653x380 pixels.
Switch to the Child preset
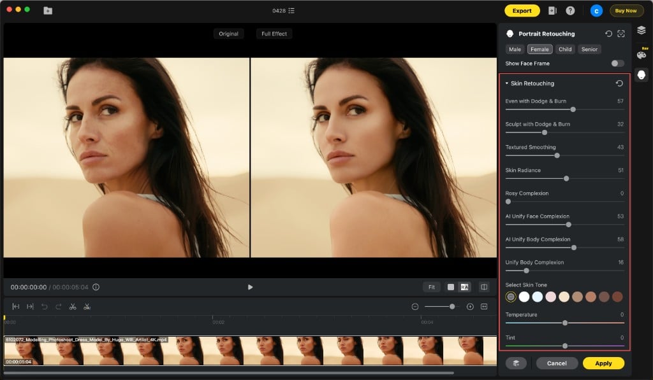[565, 49]
